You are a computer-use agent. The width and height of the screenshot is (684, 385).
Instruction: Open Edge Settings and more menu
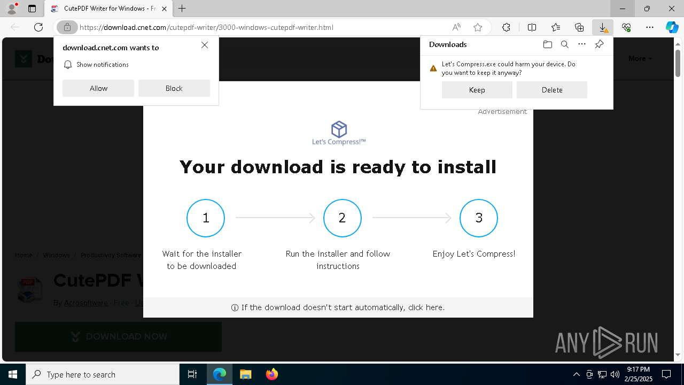pos(650,27)
